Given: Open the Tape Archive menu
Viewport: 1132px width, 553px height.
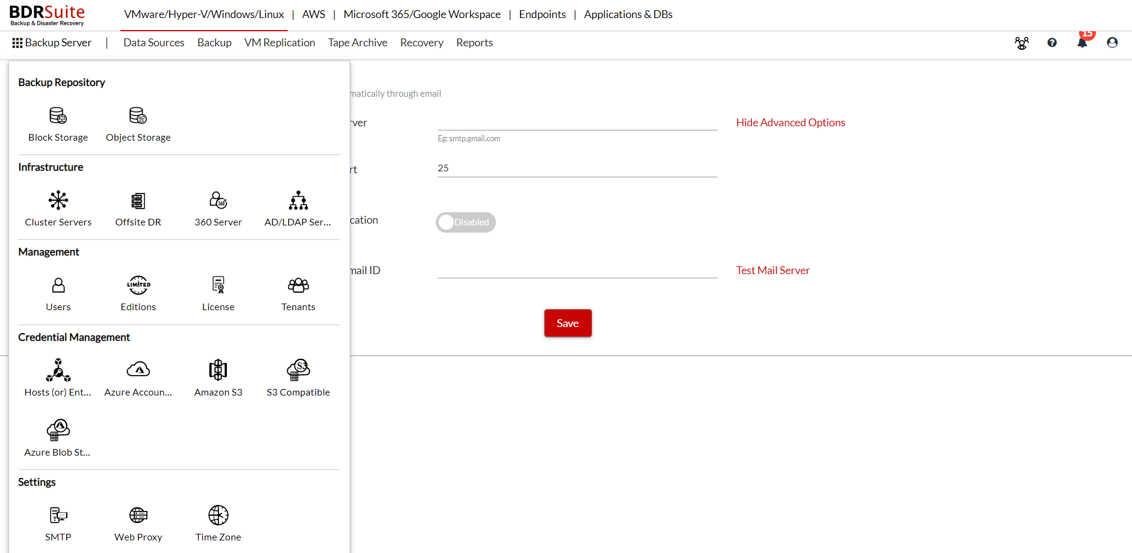Looking at the screenshot, I should click(357, 43).
